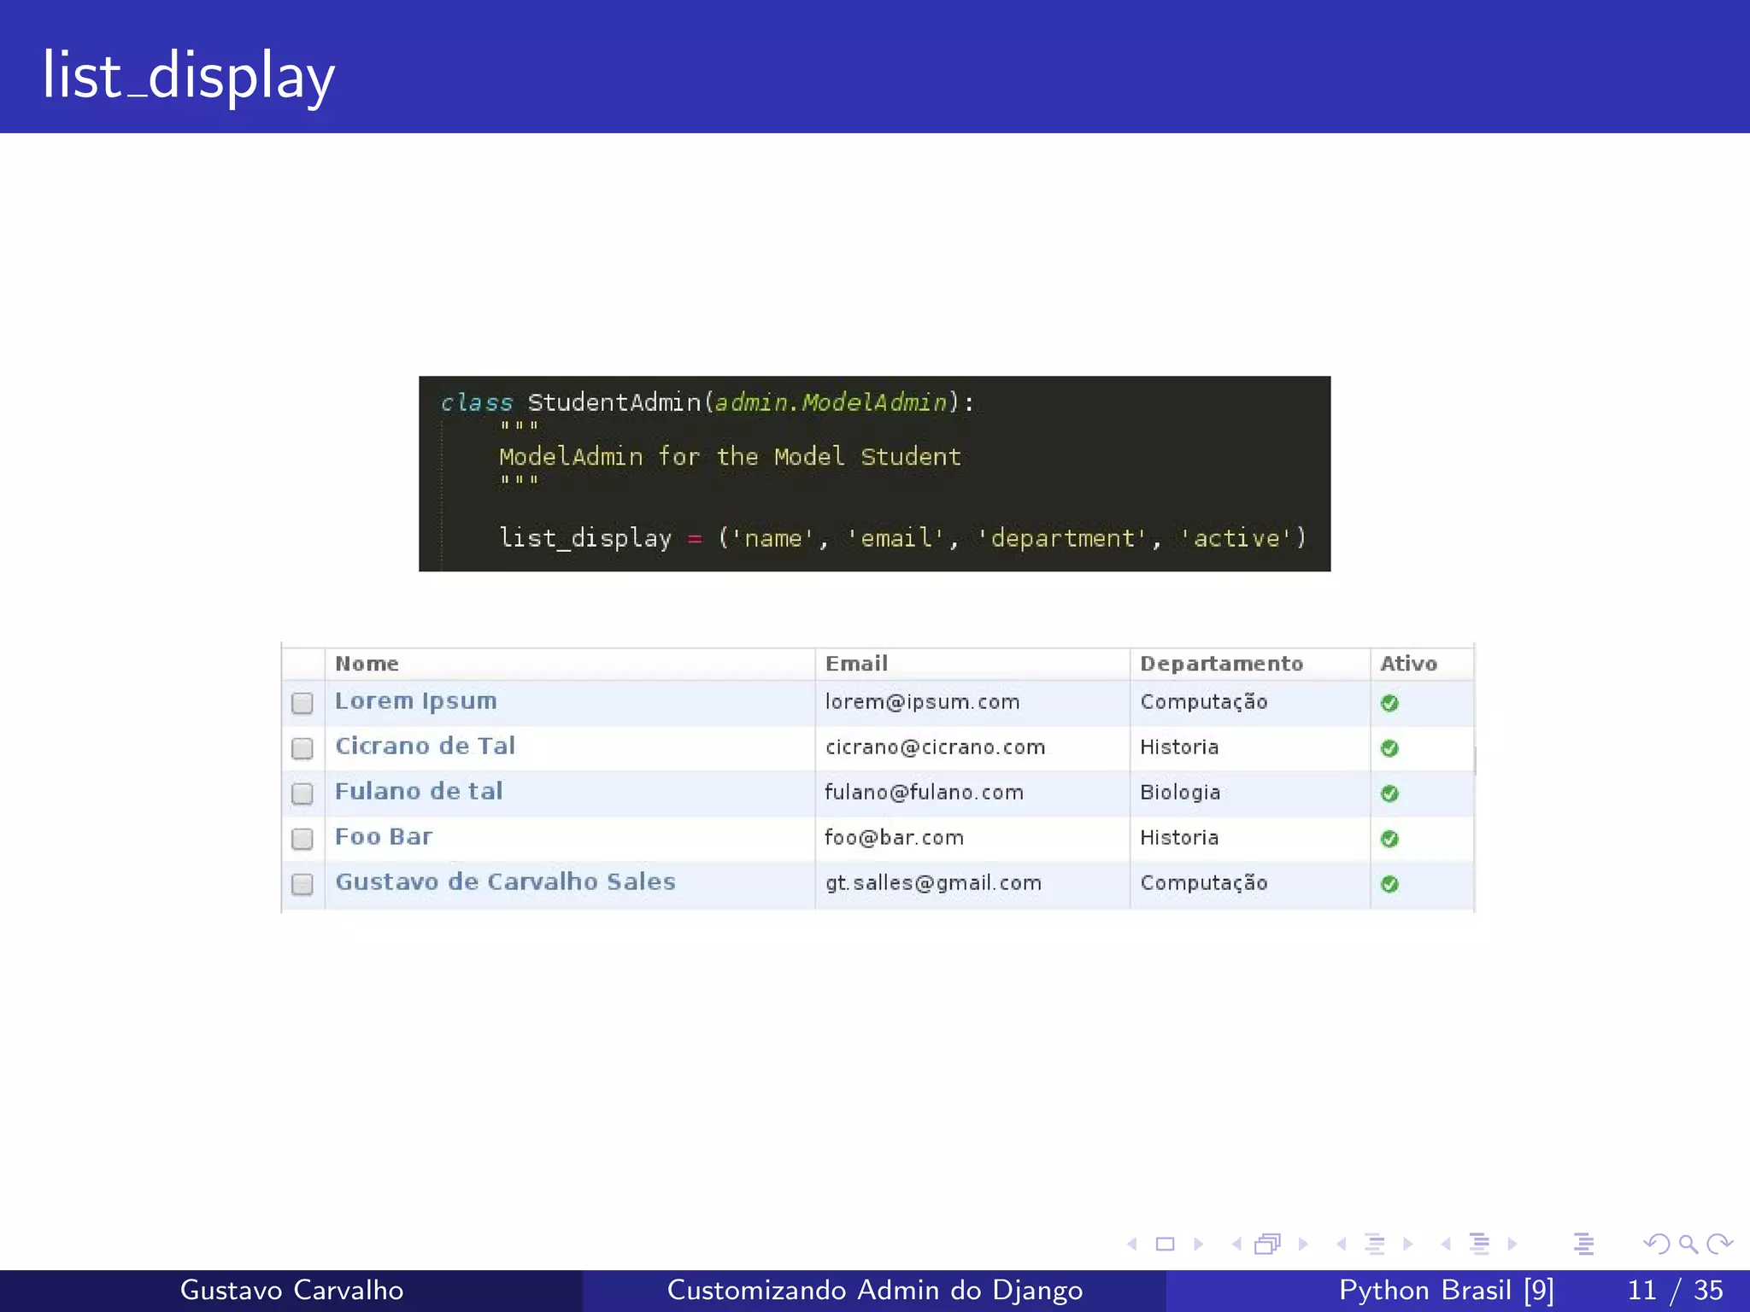1750x1312 pixels.
Task: Click the slide rectangle navigation icon
Action: click(x=1166, y=1245)
